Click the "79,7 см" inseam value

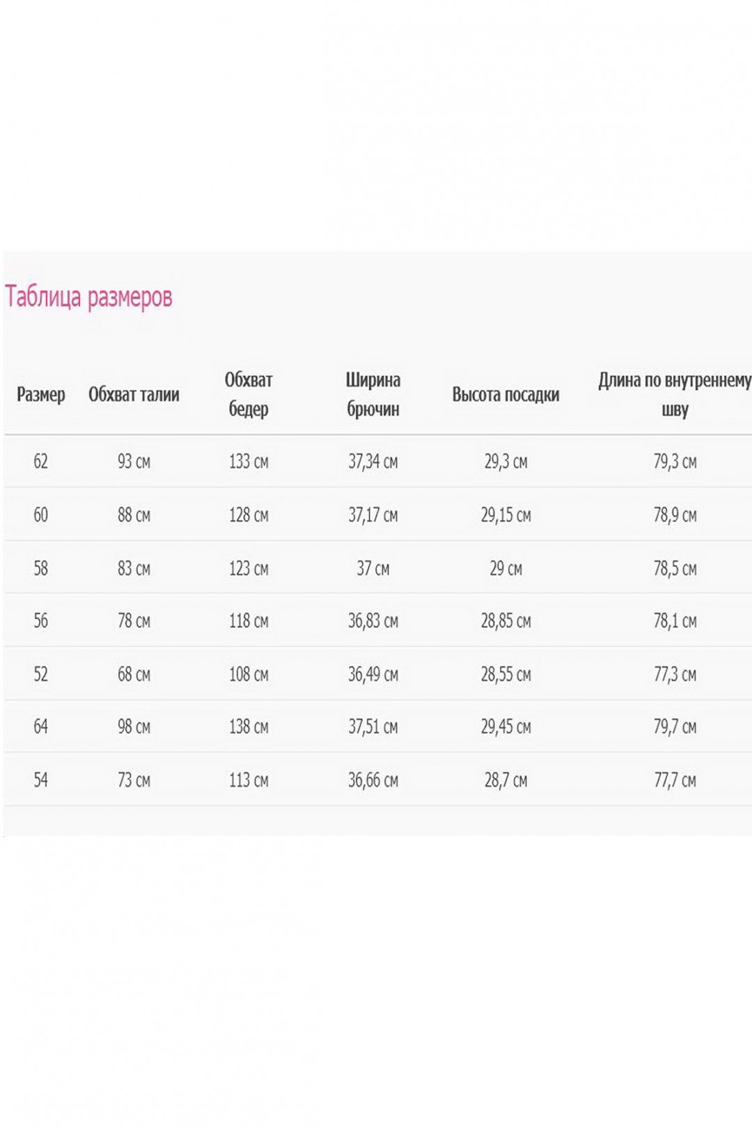(x=675, y=726)
